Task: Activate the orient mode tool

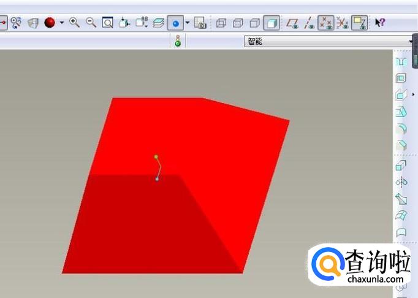Action: (x=16, y=23)
